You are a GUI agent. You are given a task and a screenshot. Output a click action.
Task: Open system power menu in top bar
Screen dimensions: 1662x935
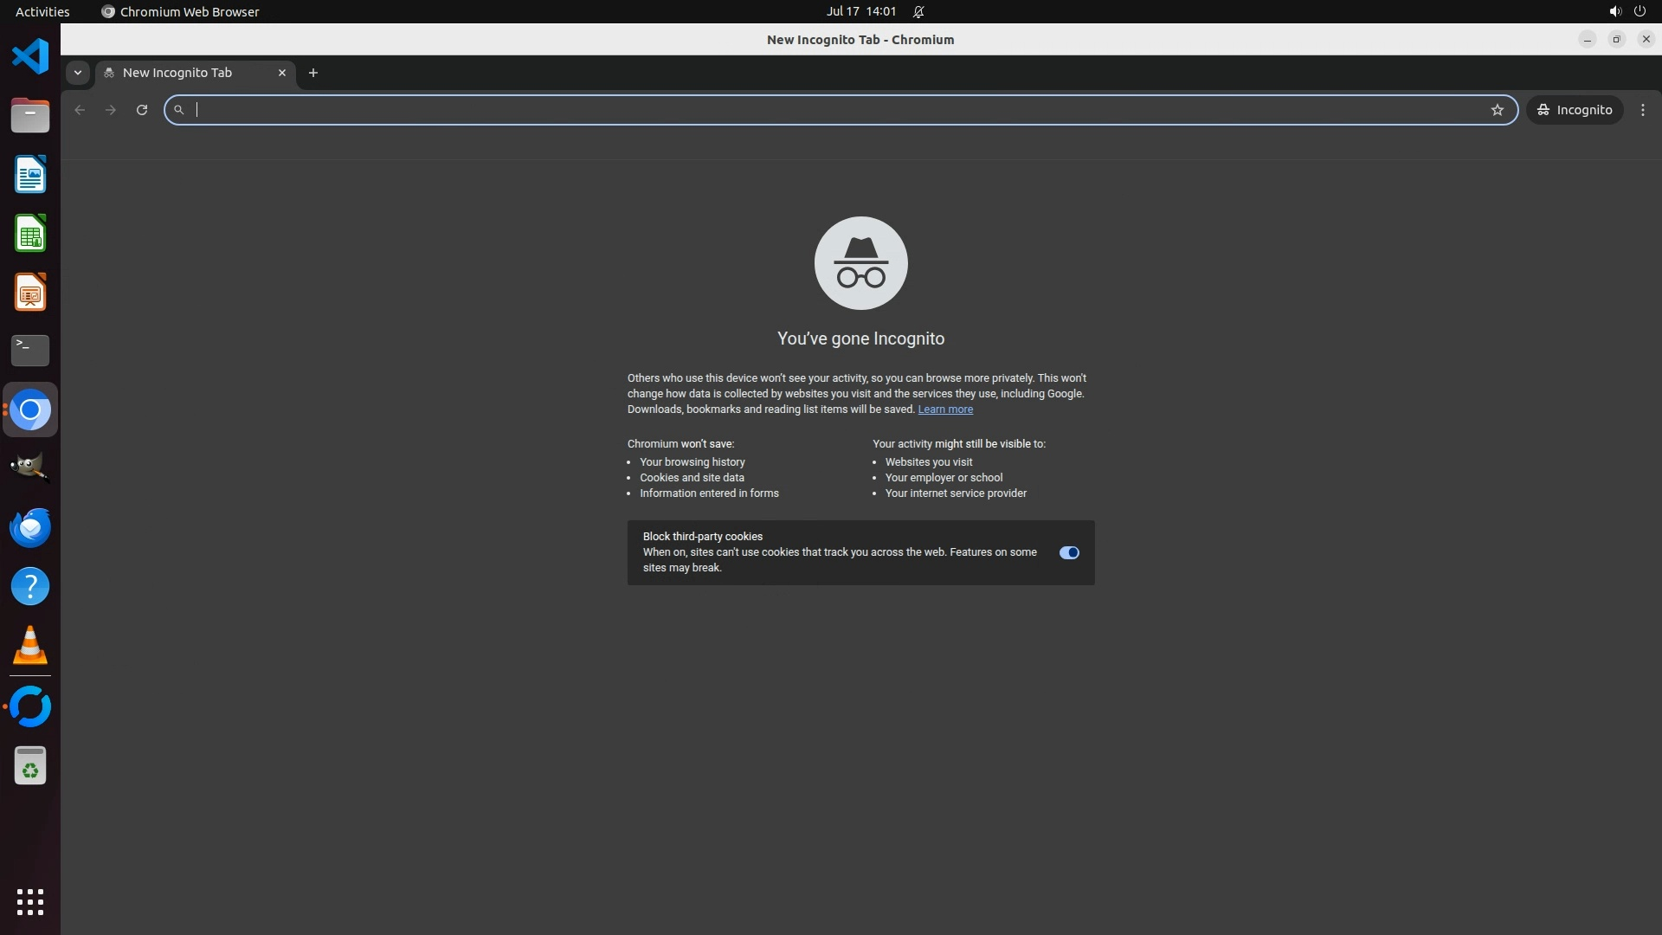(1639, 11)
